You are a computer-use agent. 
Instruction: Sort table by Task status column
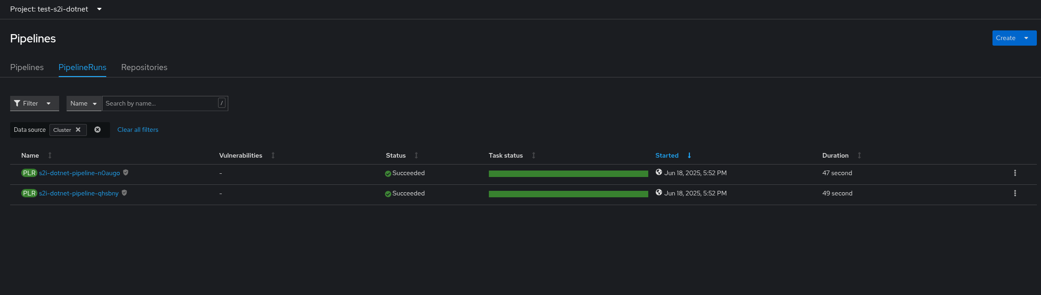pyautogui.click(x=506, y=155)
